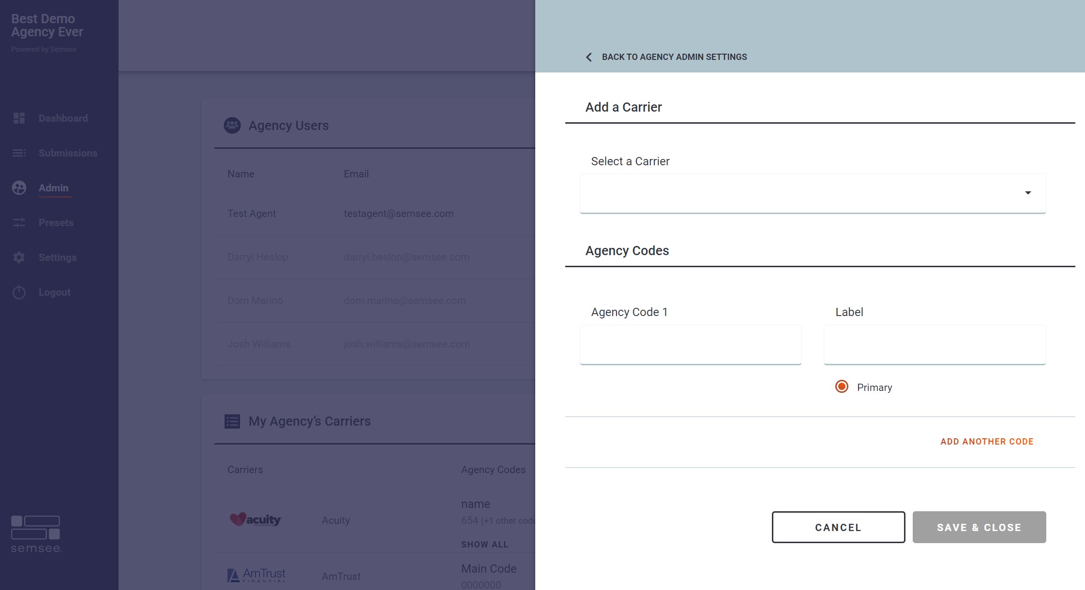Click the My Agency's Carriers list icon
This screenshot has height=590, width=1085.
(x=232, y=421)
